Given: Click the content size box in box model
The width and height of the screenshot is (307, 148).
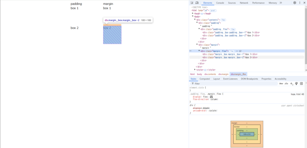Looking at the screenshot, I should coord(247,134).
